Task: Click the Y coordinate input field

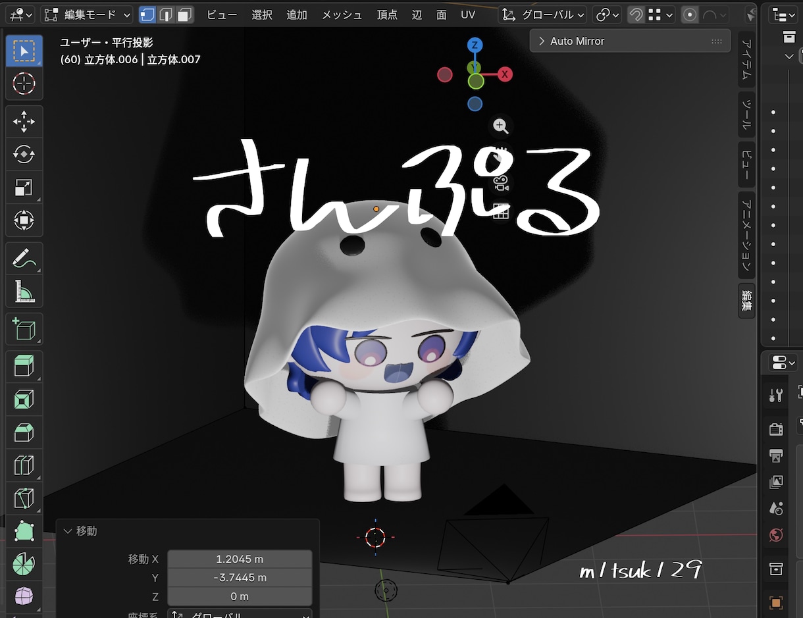Action: click(240, 578)
